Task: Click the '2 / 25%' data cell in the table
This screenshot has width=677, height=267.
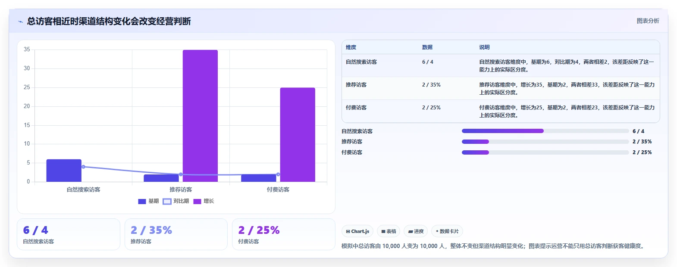Action: [x=431, y=108]
